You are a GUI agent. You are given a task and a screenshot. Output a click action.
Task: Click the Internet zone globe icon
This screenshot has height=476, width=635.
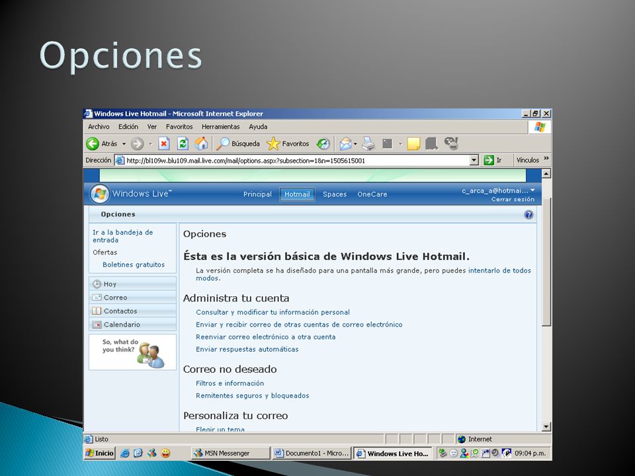[461, 439]
